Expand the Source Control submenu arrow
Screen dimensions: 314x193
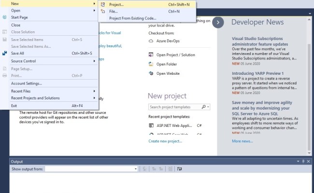click(x=94, y=61)
